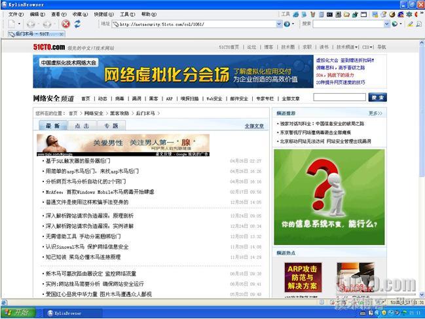Click the blue 搜索 button on the page

click(377, 98)
